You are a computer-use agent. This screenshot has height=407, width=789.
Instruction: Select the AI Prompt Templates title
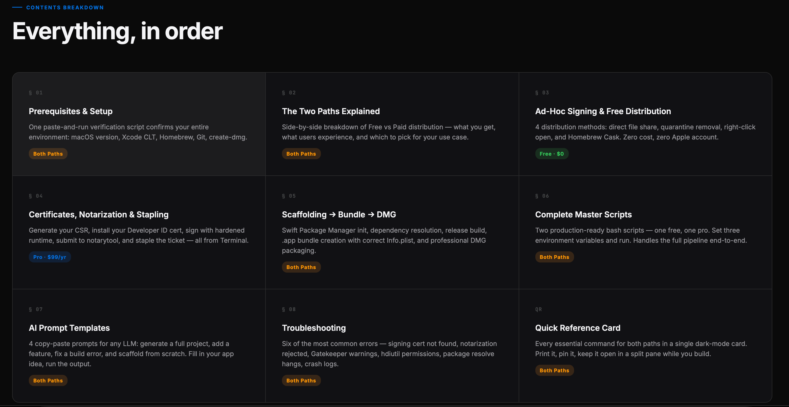(x=69, y=328)
